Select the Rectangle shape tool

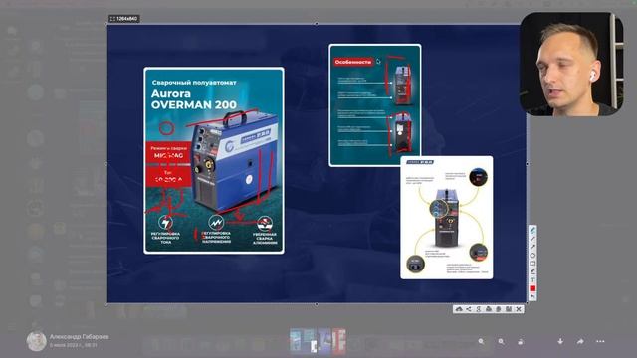coord(532,264)
